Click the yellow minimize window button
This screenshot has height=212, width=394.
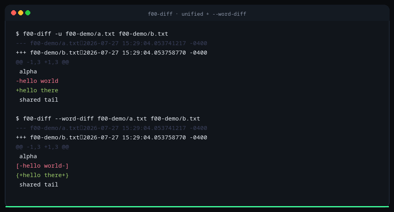[20, 13]
